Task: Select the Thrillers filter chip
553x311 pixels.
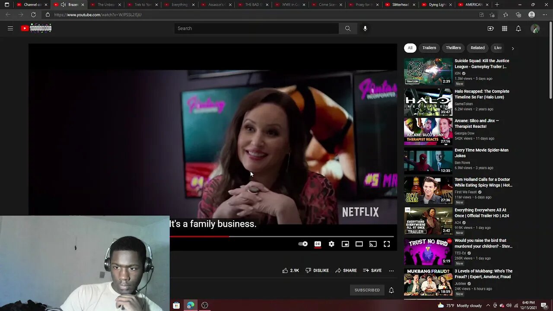Action: [453, 48]
